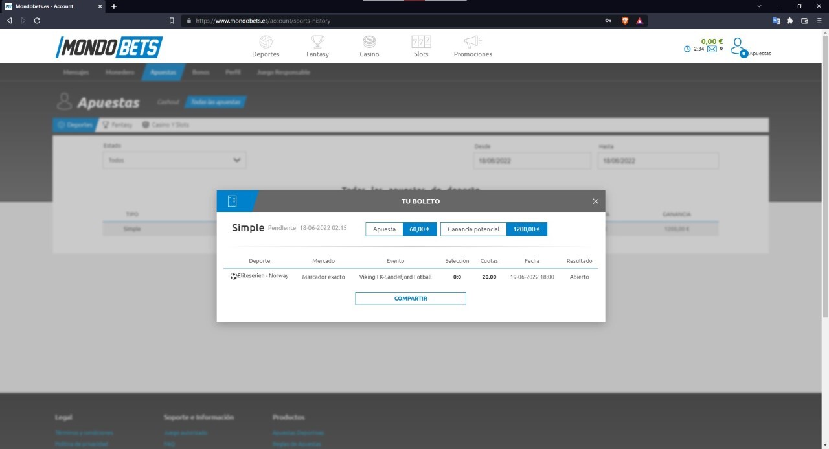Open the Juego Responsable tab
The image size is (829, 449).
[x=284, y=72]
